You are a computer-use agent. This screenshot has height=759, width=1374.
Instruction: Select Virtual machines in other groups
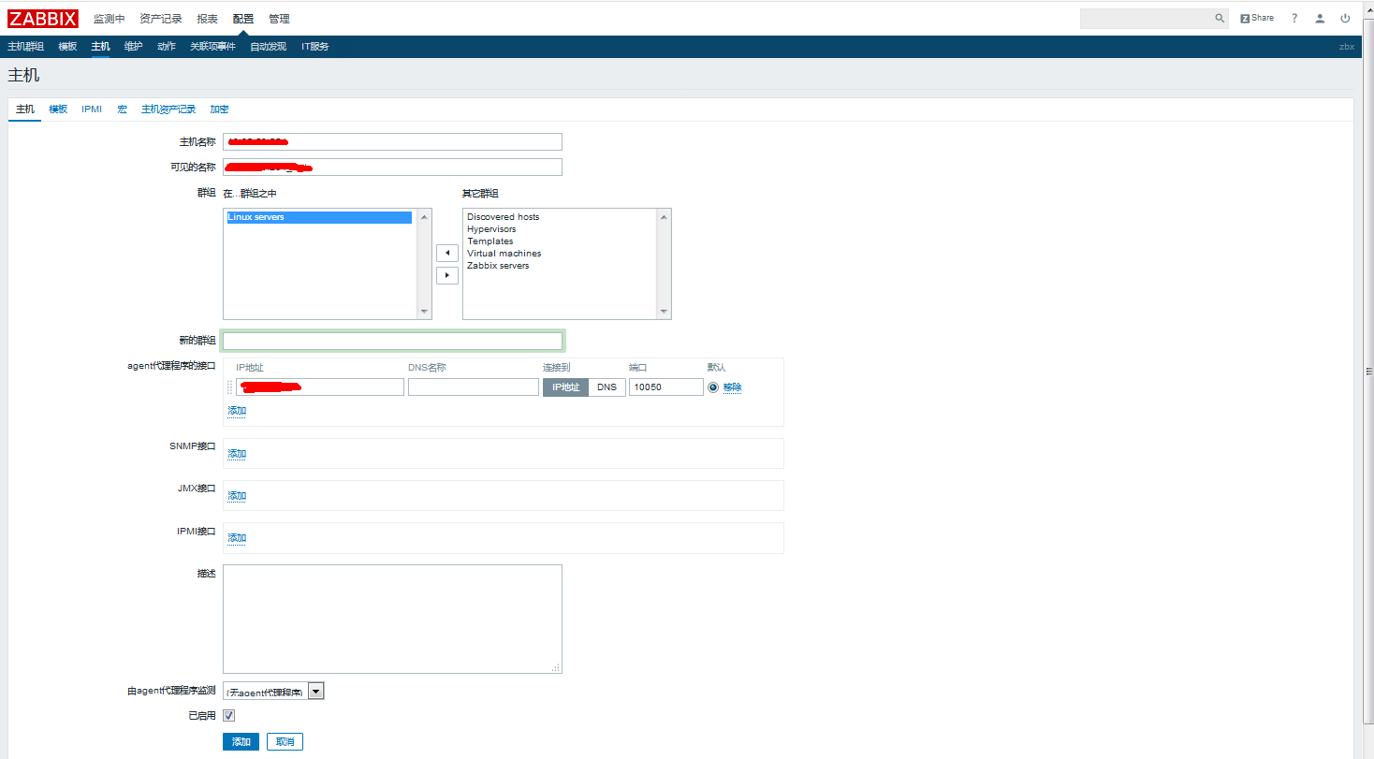coord(504,254)
